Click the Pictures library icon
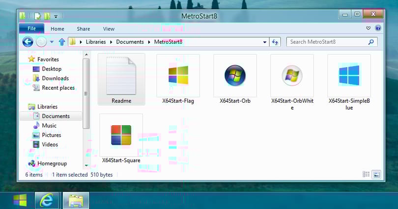The height and width of the screenshot is (209, 398). click(x=36, y=135)
